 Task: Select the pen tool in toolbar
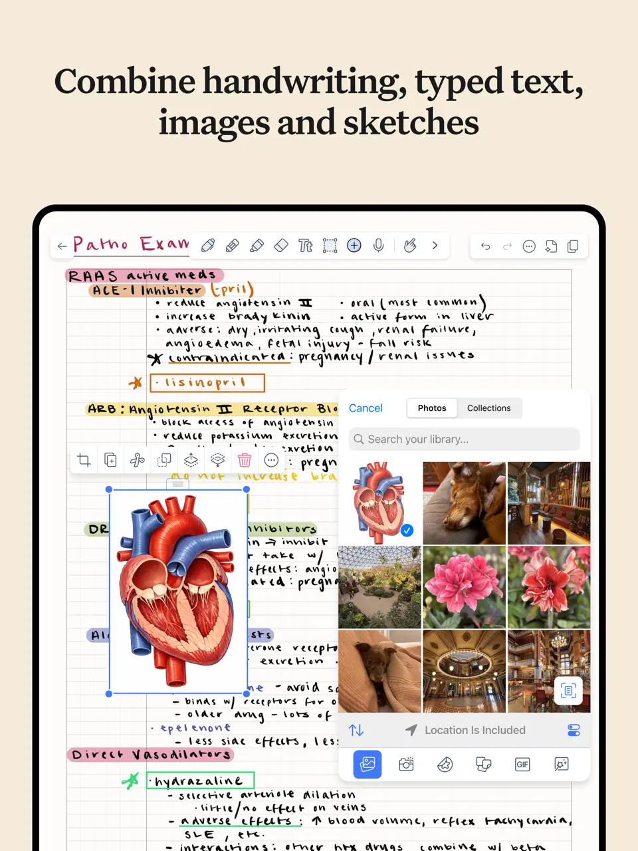(208, 246)
